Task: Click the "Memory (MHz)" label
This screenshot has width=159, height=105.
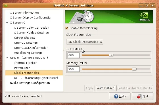Action: [77, 63]
